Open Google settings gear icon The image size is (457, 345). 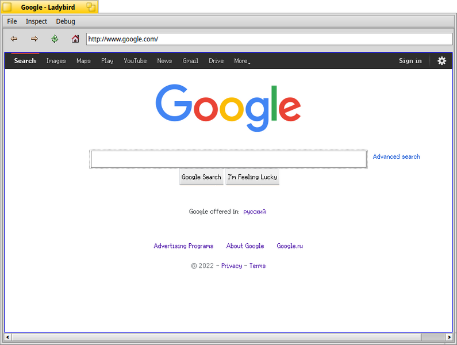441,60
